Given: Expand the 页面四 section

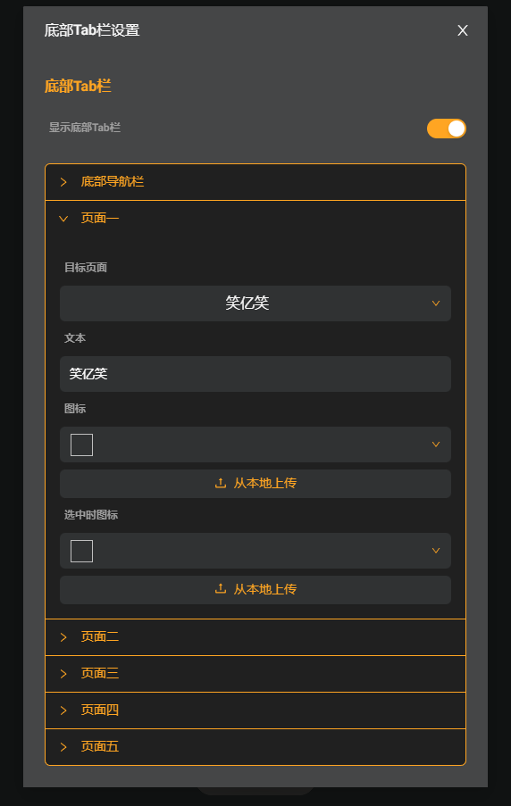Looking at the screenshot, I should click(255, 710).
